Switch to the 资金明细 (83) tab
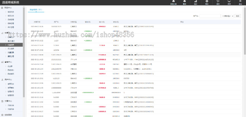This screenshot has height=117, width=246. (x=36, y=10)
